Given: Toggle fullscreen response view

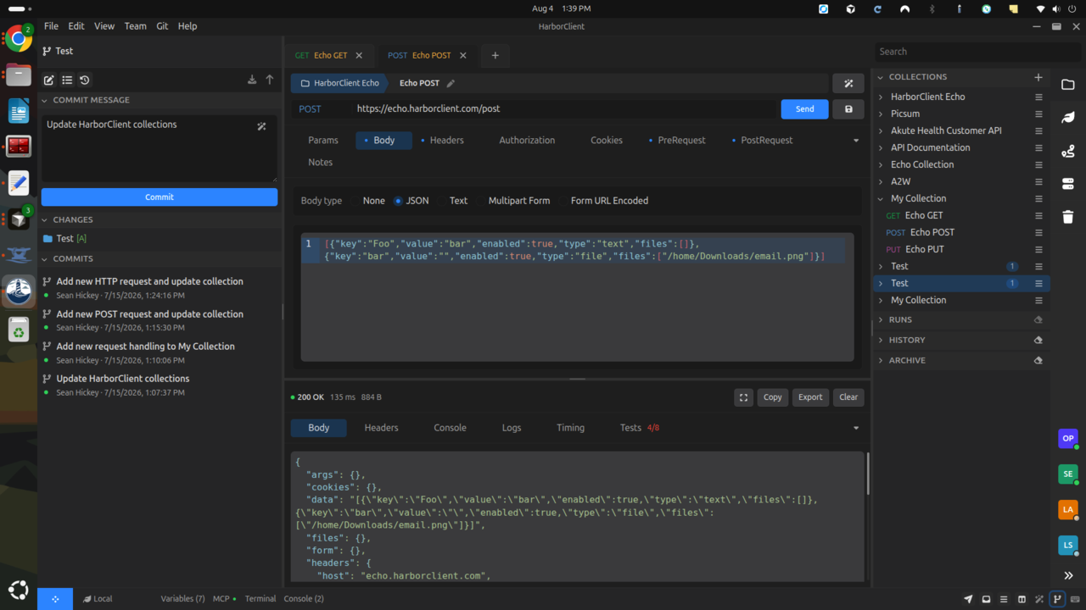Looking at the screenshot, I should click(x=744, y=397).
